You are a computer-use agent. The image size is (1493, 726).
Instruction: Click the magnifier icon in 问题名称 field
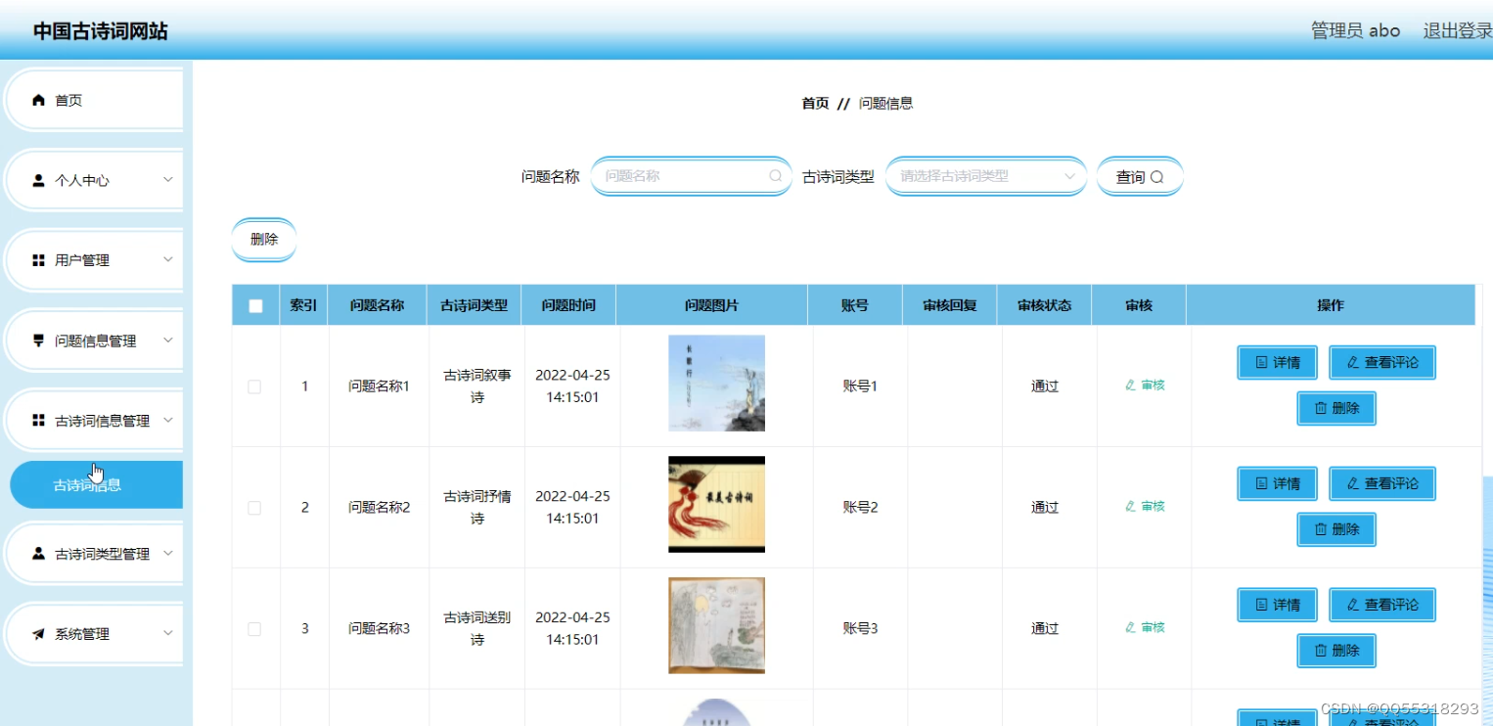775,176
